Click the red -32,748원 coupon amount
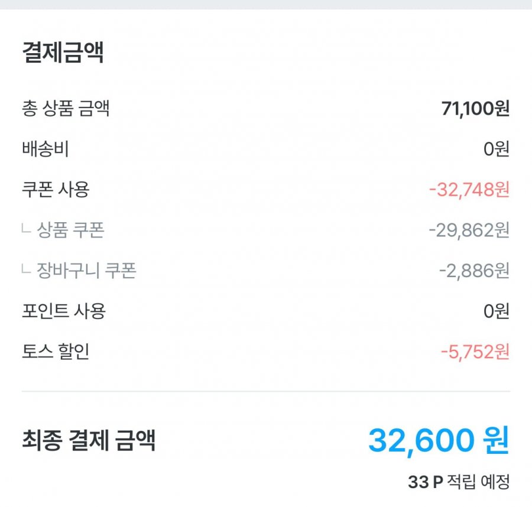The width and height of the screenshot is (532, 507). [x=469, y=190]
